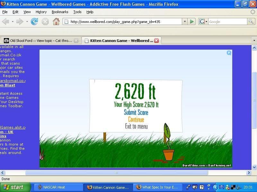Click the blue Q icon in game corner
Image resolution: width=257 pixels, height=192 pixels.
coord(229,53)
